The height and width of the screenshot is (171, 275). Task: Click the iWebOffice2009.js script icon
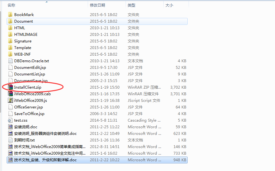[10, 100]
